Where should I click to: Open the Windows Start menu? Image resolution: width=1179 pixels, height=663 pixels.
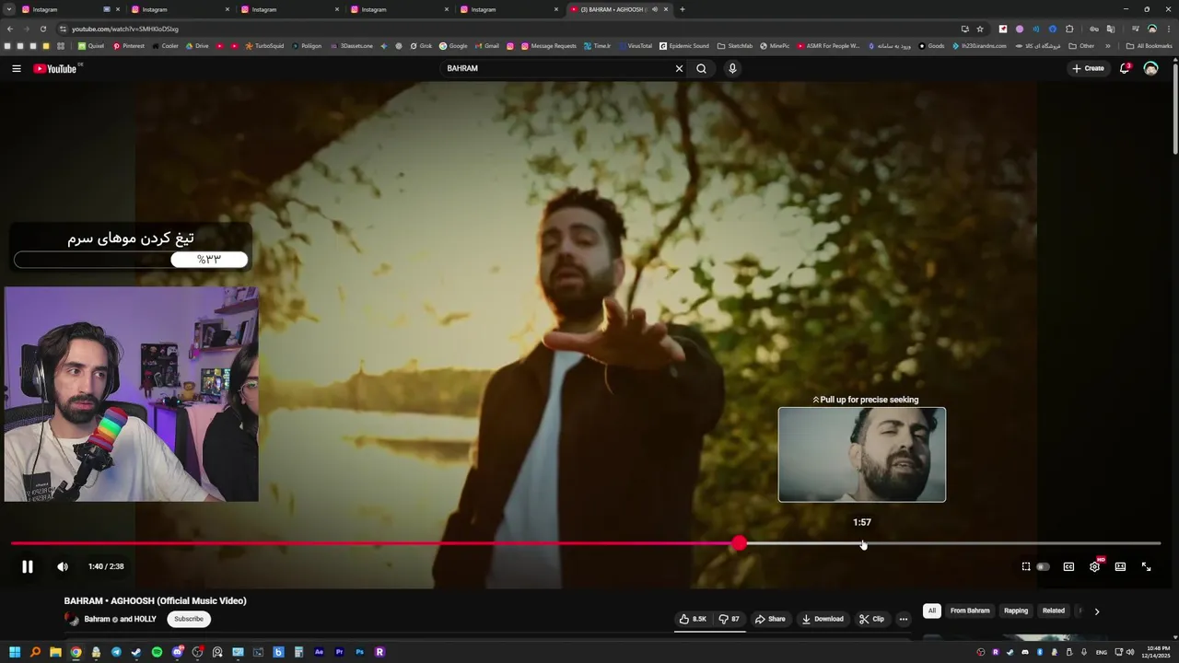tap(15, 653)
